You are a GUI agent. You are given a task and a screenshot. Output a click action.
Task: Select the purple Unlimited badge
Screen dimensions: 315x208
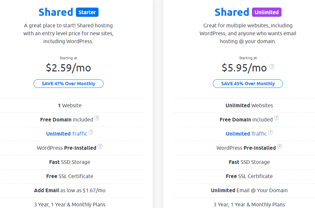tap(267, 12)
